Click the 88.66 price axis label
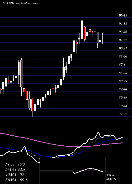The width and height of the screenshot is (132, 184). point(123,57)
